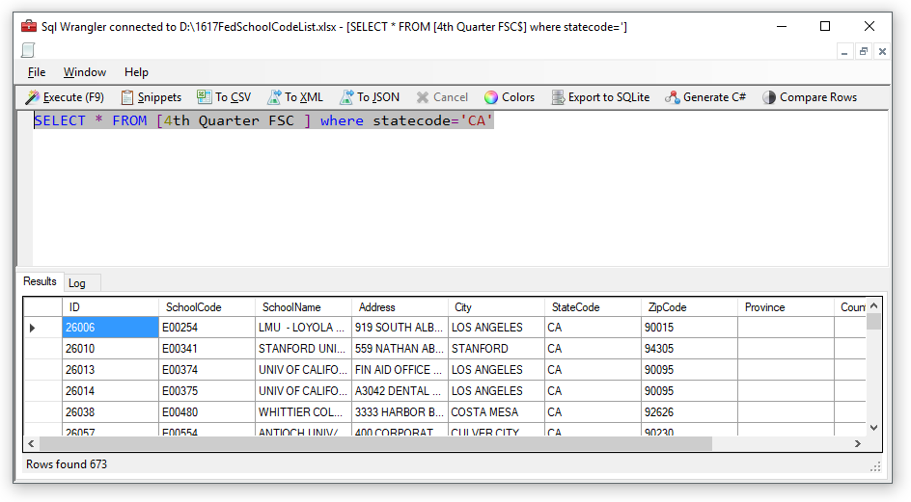The image size is (911, 502).
Task: Sort by the SchoolCode column header
Action: pyautogui.click(x=207, y=307)
